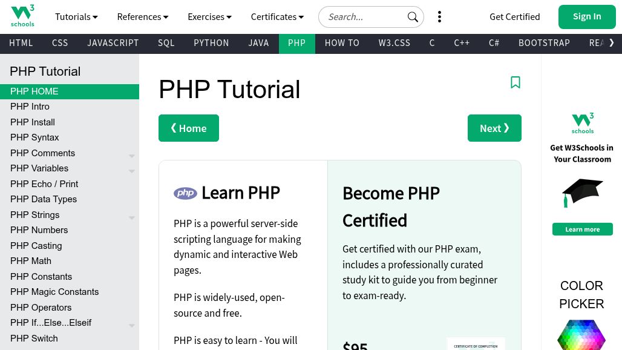Viewport: 622px width, 350px height.
Task: Open PHP Constants in the sidebar
Action: tap(70, 277)
